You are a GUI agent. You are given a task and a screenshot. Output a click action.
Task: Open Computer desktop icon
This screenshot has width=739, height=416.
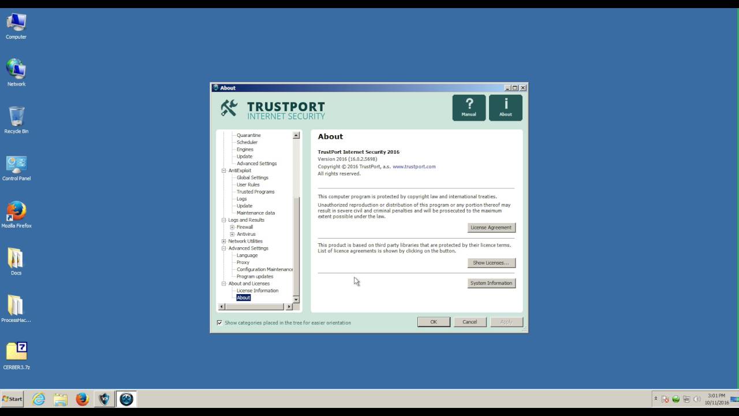pyautogui.click(x=16, y=26)
